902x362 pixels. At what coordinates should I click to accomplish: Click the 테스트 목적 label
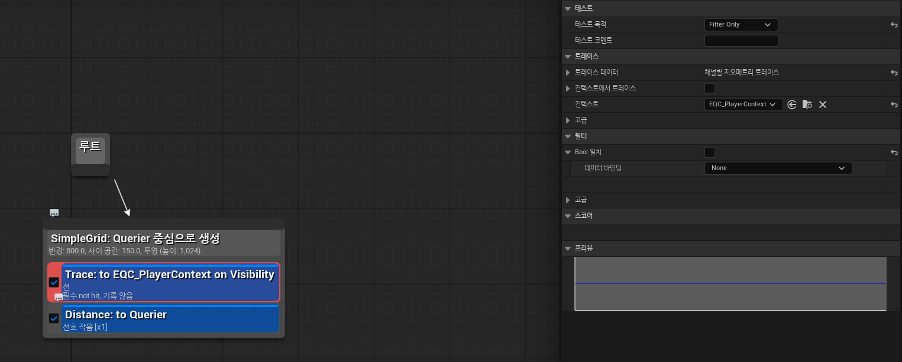(x=590, y=25)
